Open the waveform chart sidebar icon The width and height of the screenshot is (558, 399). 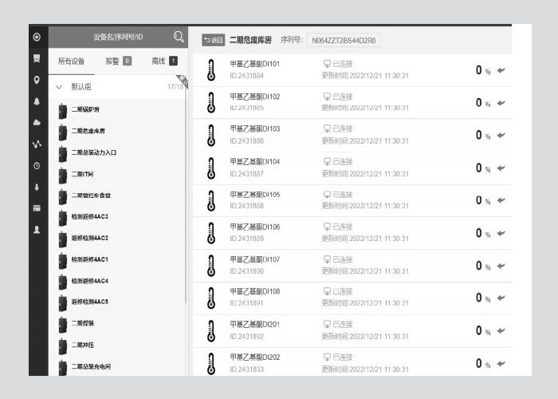click(37, 144)
